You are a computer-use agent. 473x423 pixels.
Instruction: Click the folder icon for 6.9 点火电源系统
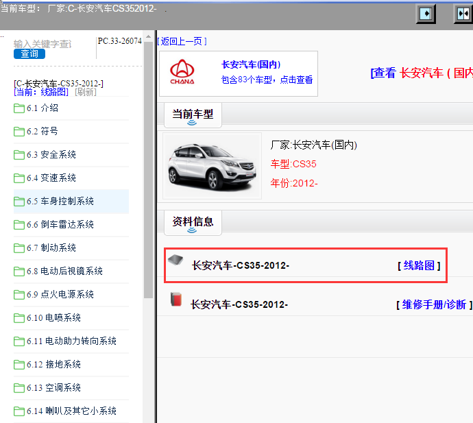pos(19,295)
